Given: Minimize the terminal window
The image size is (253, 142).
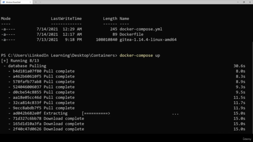Looking at the screenshot, I should (238, 2).
